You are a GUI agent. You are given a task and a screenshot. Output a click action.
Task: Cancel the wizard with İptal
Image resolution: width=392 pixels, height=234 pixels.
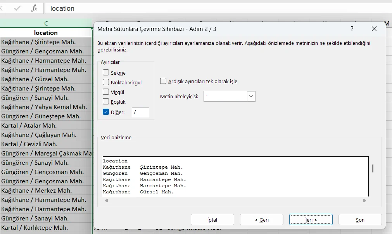tap(212, 219)
